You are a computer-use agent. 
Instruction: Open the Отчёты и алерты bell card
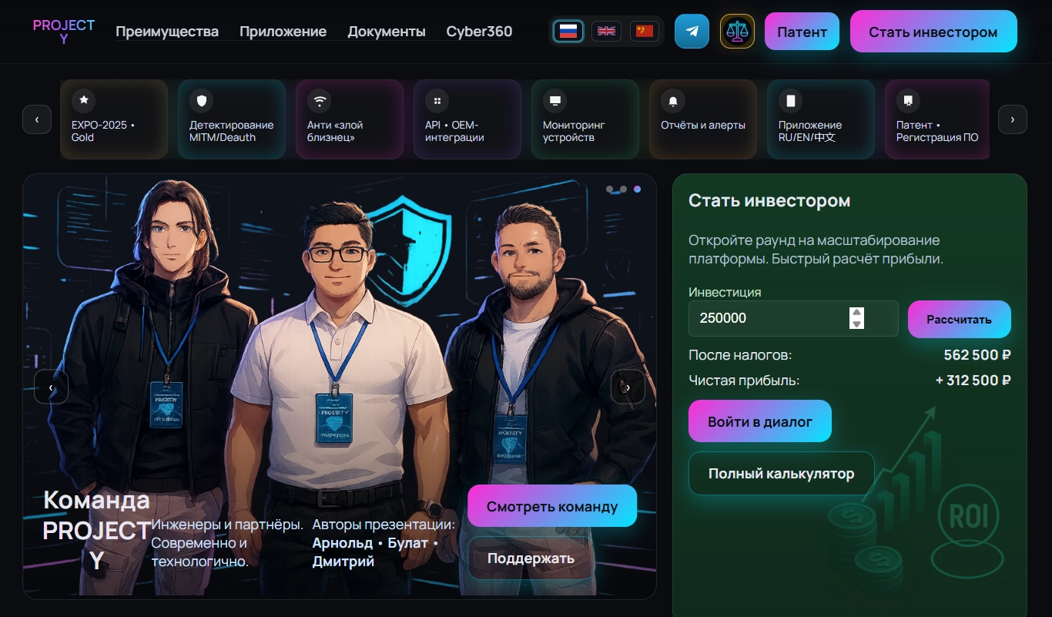coord(703,119)
